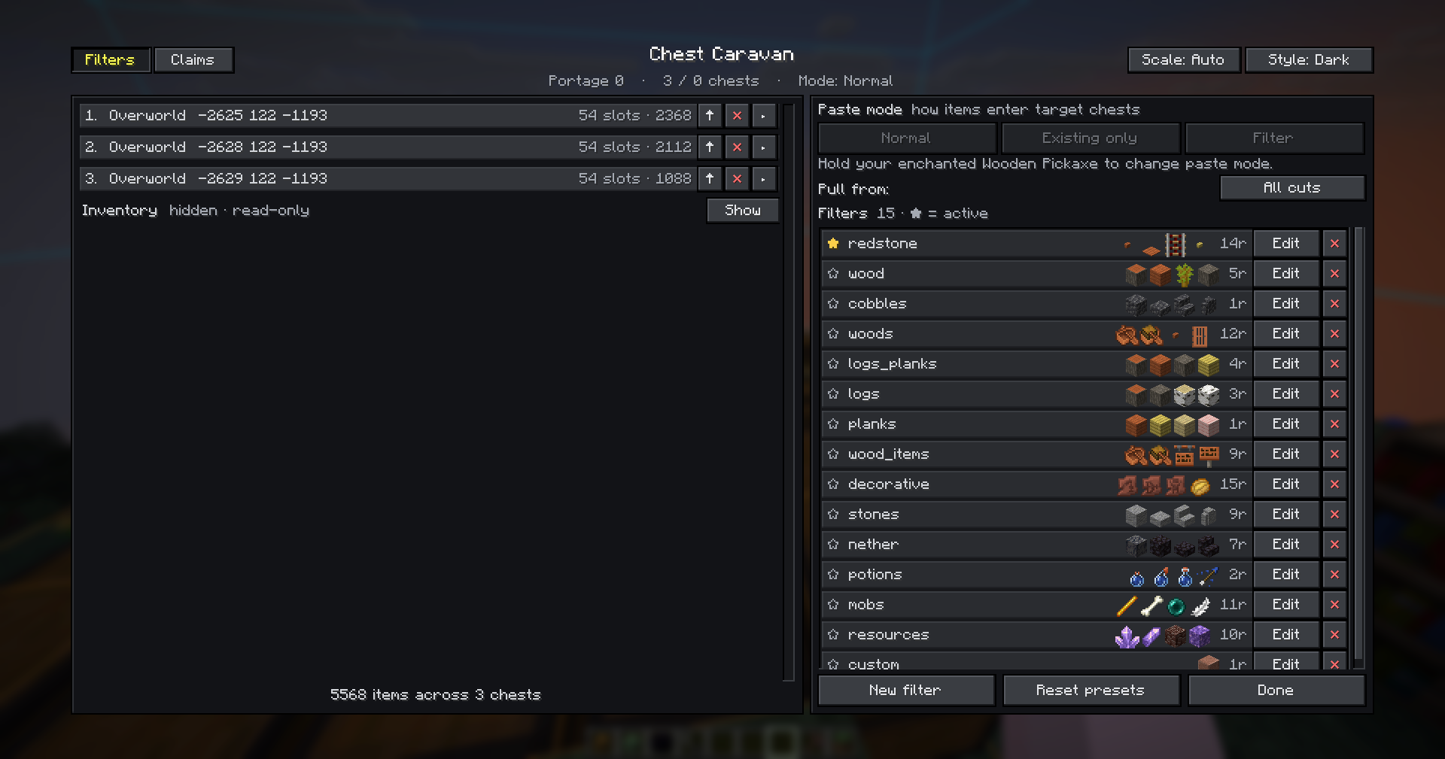This screenshot has width=1445, height=759.
Task: Delete the cobbles filter with red X
Action: tap(1334, 303)
